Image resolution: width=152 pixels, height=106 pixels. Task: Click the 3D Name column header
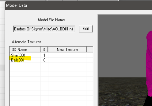pyautogui.click(x=25, y=49)
